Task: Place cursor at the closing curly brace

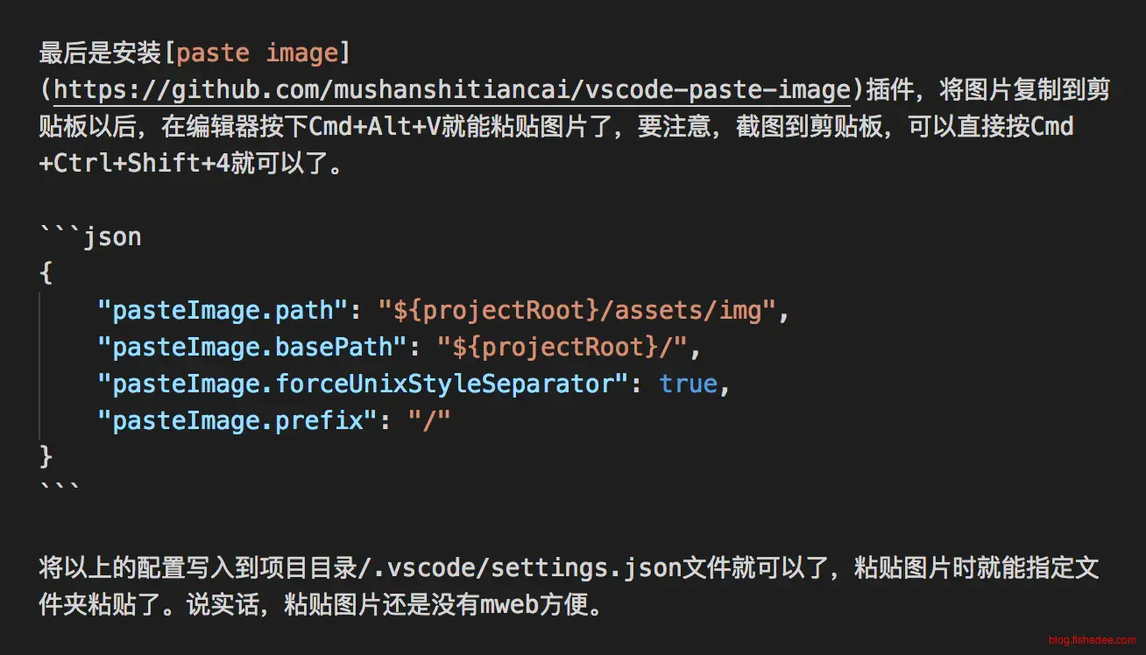Action: [46, 457]
